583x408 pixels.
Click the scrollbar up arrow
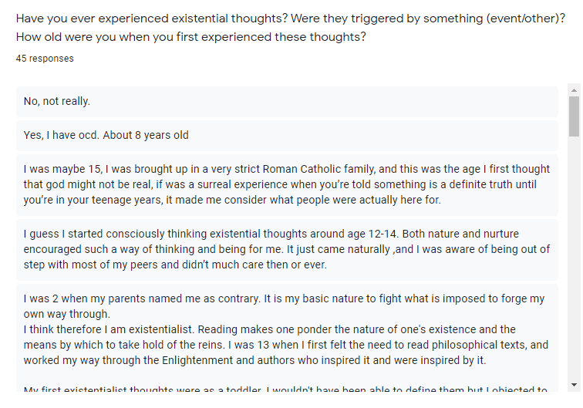(x=574, y=90)
